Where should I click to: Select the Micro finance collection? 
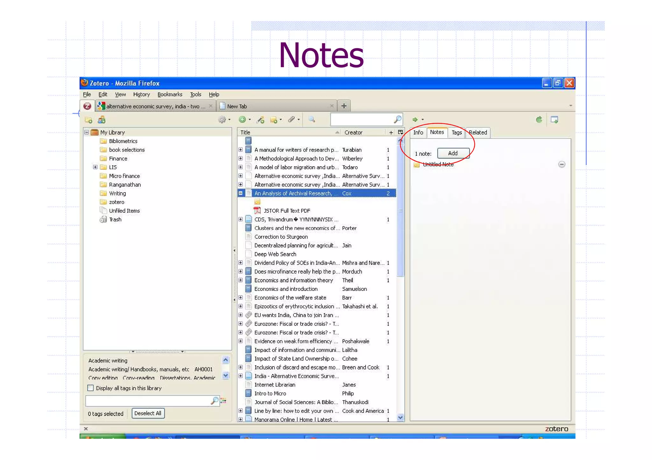pyautogui.click(x=124, y=176)
